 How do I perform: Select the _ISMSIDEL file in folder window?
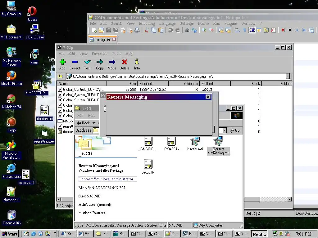(148, 144)
